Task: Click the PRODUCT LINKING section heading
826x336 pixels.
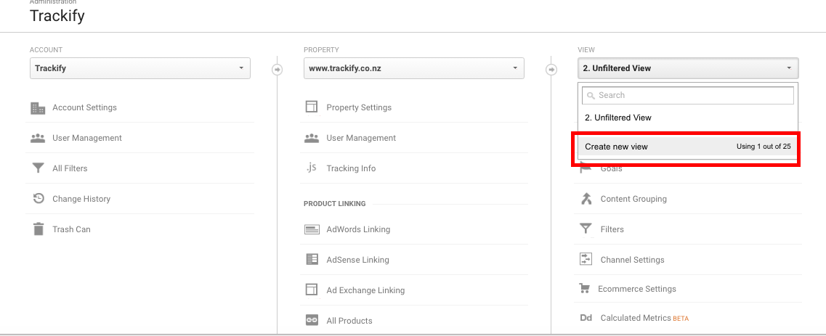Action: pyautogui.click(x=334, y=203)
